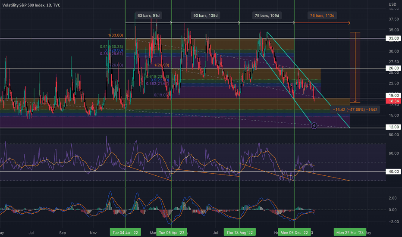Screen dimensions: 402x237
Task: Click the 19.00 price level label
Action: tap(393, 96)
